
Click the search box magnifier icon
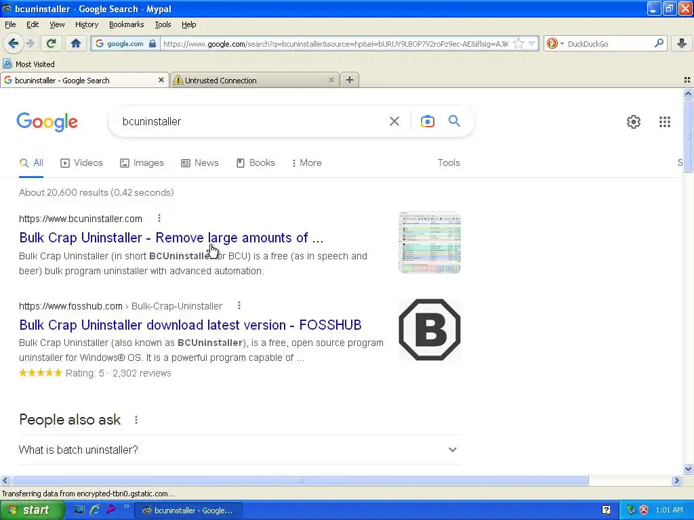(x=659, y=43)
